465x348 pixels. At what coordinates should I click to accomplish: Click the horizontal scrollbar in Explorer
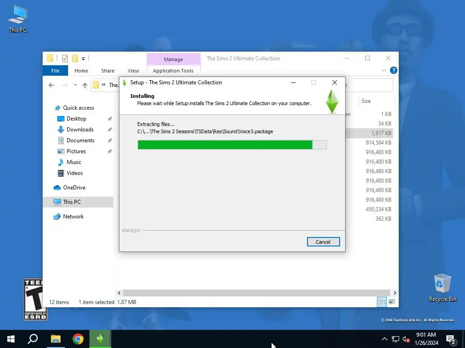coord(257,293)
